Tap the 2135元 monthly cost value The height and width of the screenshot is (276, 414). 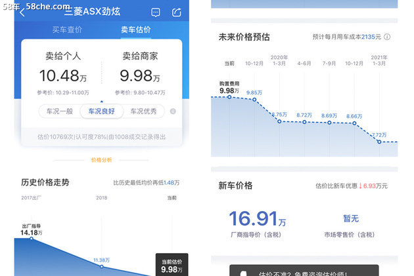pyautogui.click(x=371, y=37)
